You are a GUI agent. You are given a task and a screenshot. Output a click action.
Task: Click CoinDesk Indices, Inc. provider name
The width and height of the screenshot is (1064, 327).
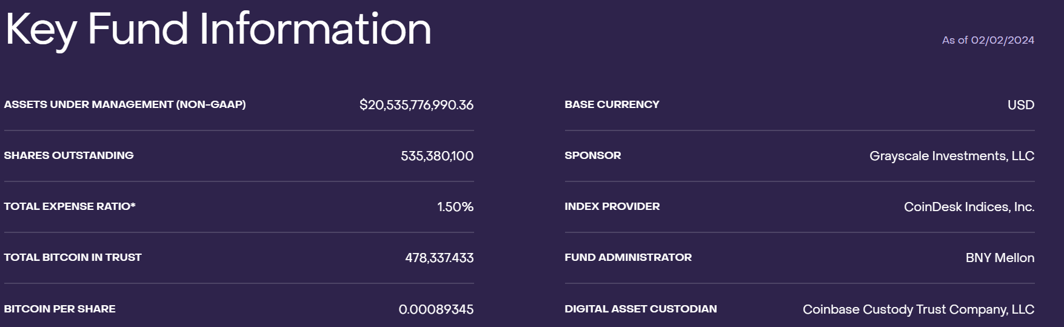(x=969, y=207)
